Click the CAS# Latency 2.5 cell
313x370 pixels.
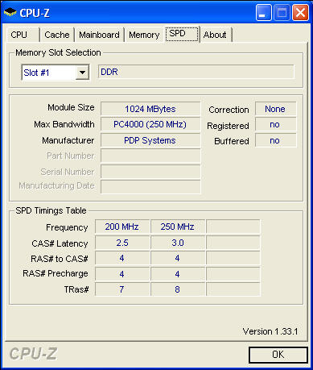click(x=122, y=243)
